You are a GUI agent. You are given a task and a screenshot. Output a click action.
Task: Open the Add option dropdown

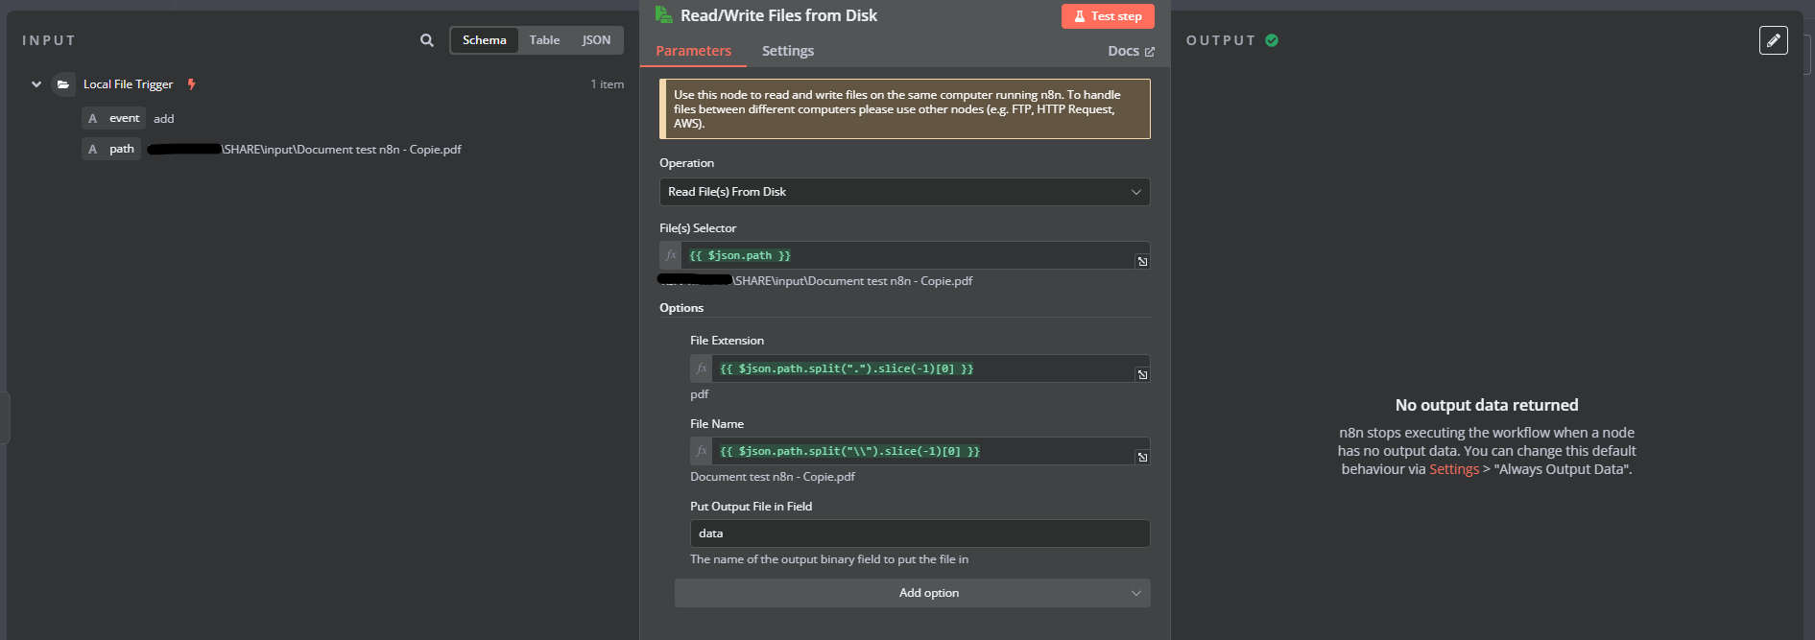click(x=912, y=593)
